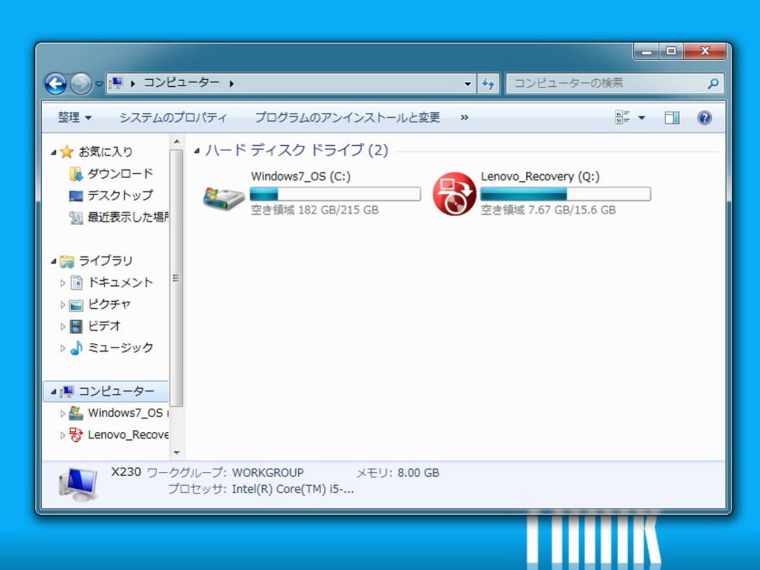Screen dimensions: 760x570
Task: Open 最近表示した場所 in the sidebar
Action: [129, 217]
